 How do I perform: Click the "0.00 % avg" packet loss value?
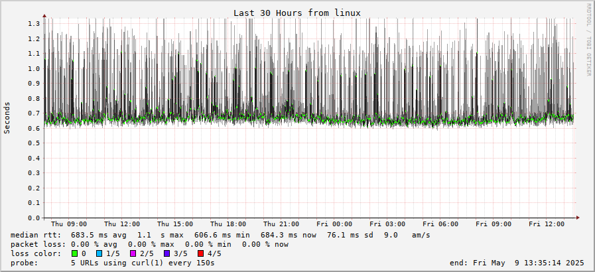point(94,244)
